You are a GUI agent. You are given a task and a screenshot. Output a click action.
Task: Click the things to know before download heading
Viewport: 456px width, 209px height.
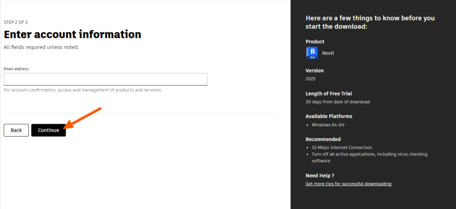coord(370,22)
